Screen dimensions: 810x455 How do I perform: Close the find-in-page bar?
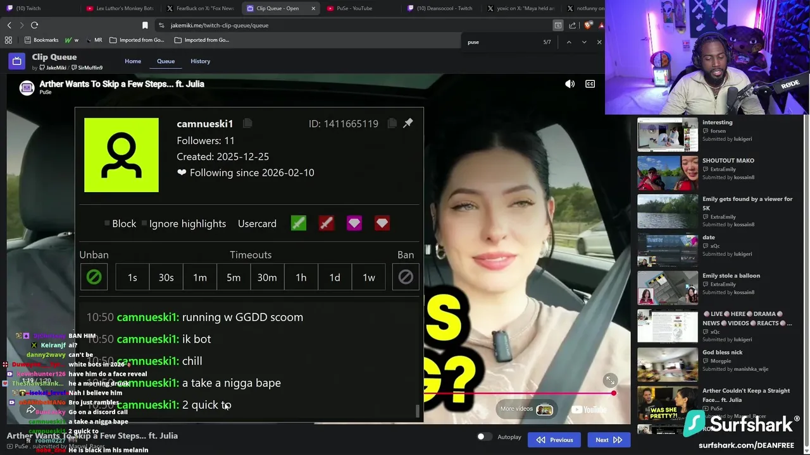(x=599, y=42)
